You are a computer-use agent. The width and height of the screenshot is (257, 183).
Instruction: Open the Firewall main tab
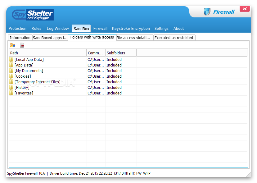[x=100, y=28]
